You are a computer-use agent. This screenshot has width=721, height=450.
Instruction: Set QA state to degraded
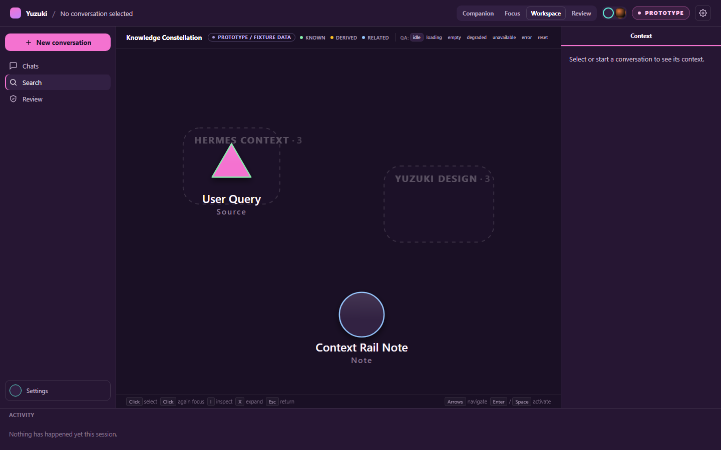[477, 37]
